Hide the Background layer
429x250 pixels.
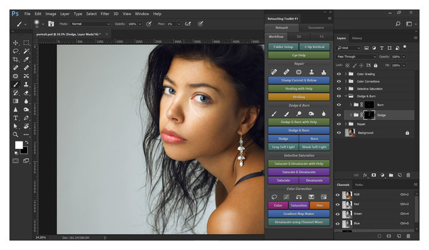tap(339, 133)
